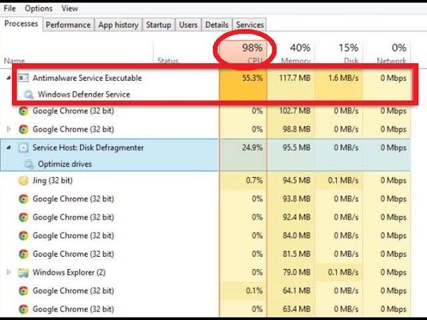Click the Windows Explorer folder icon
Image resolution: width=427 pixels, height=320 pixels.
click(23, 273)
